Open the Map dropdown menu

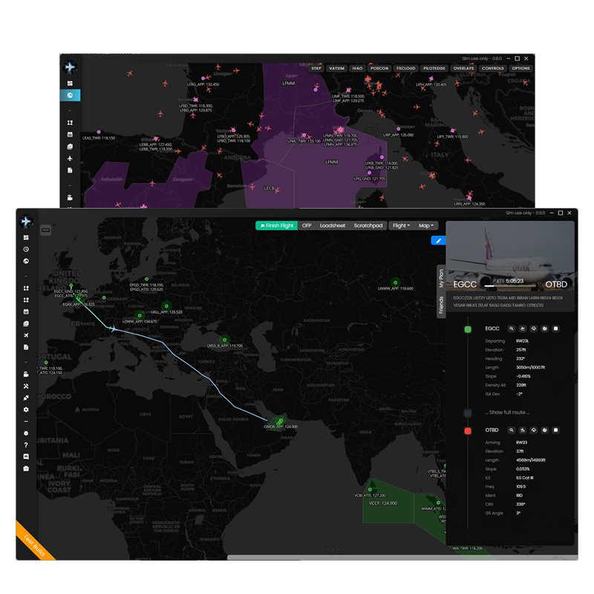point(426,226)
